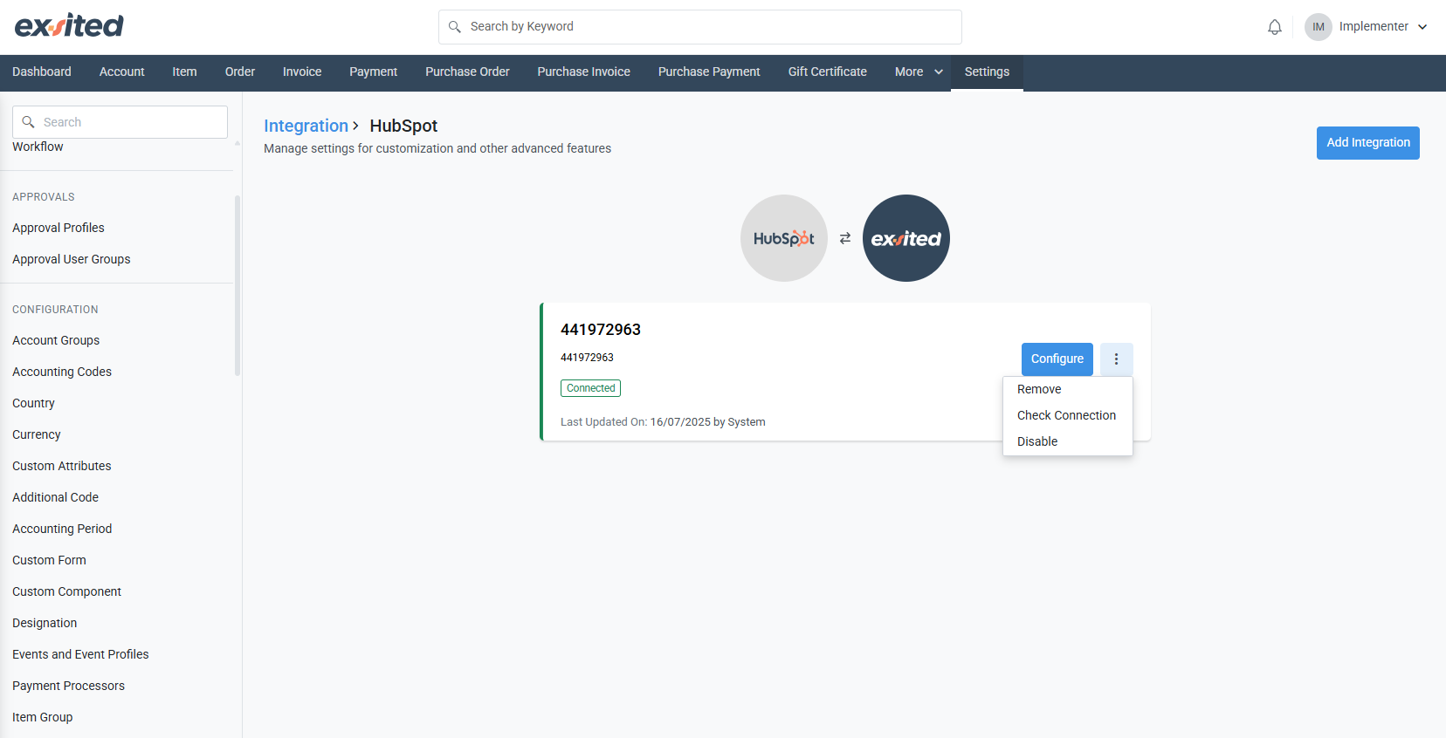Viewport: 1446px width, 738px height.
Task: Open Currency configuration
Action: (x=37, y=434)
